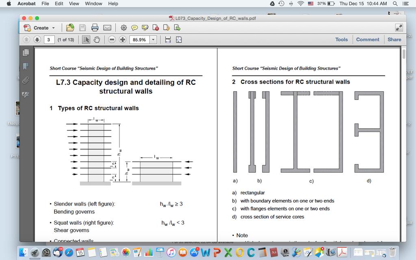Open Trash in the dock
This screenshot has height=260, width=416.
point(392,252)
